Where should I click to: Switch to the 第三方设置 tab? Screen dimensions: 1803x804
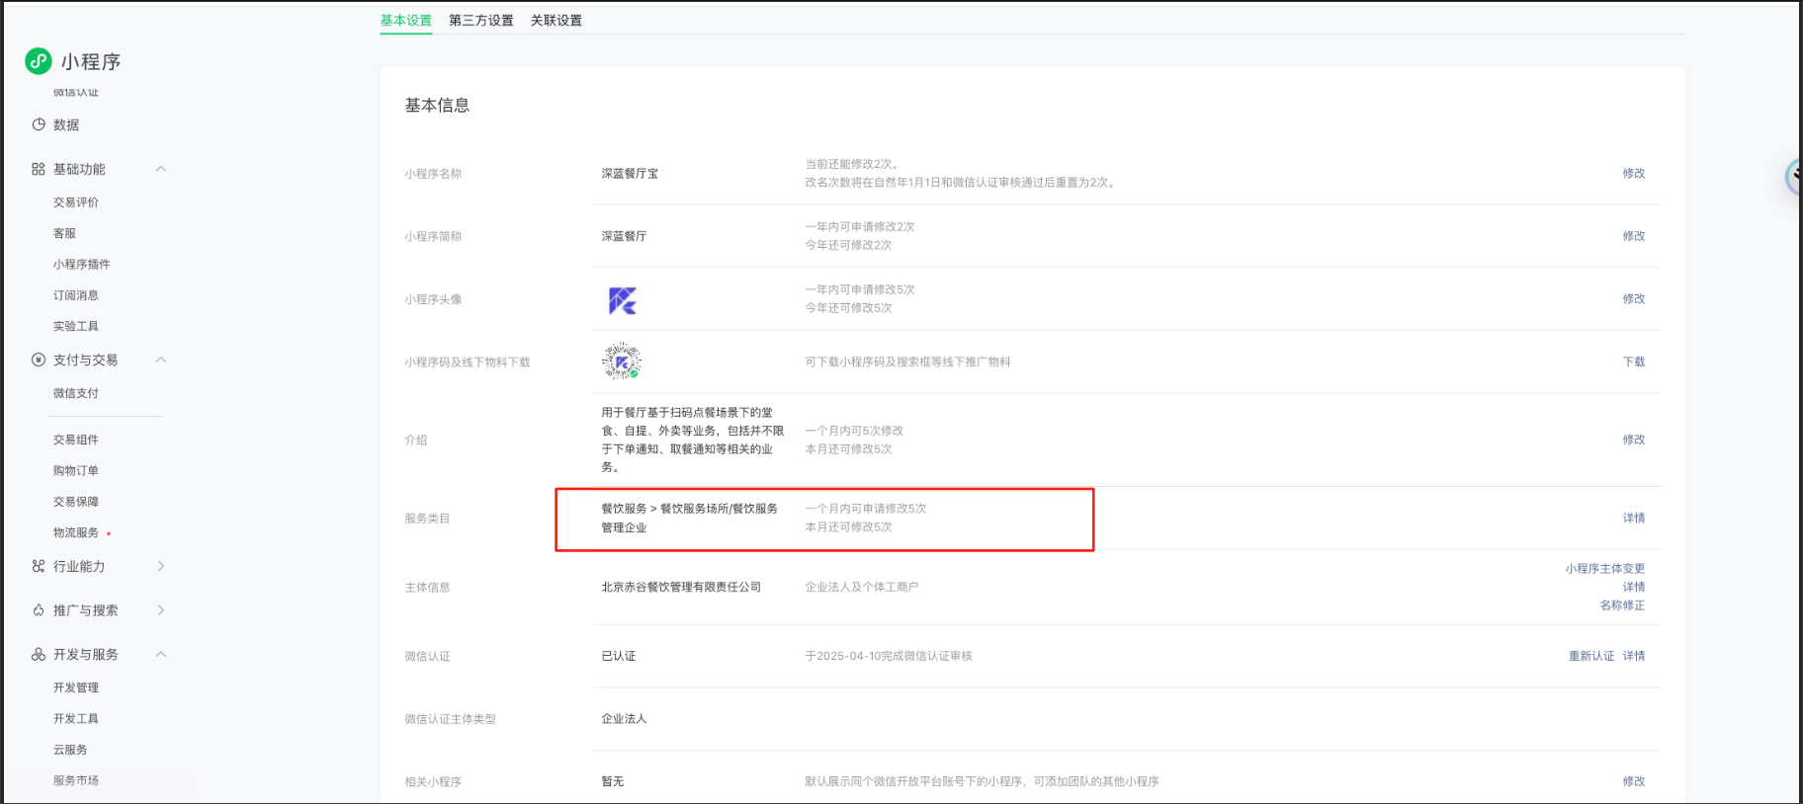(x=480, y=20)
